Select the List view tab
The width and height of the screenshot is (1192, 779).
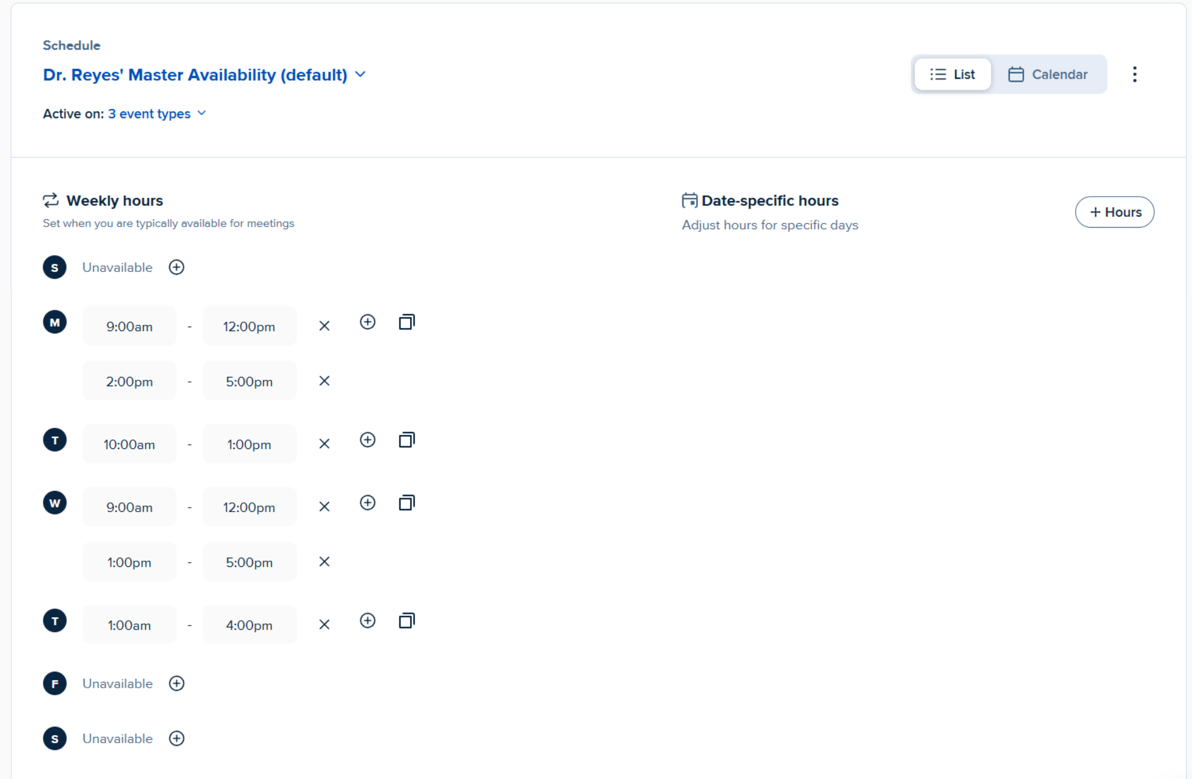[x=953, y=74]
